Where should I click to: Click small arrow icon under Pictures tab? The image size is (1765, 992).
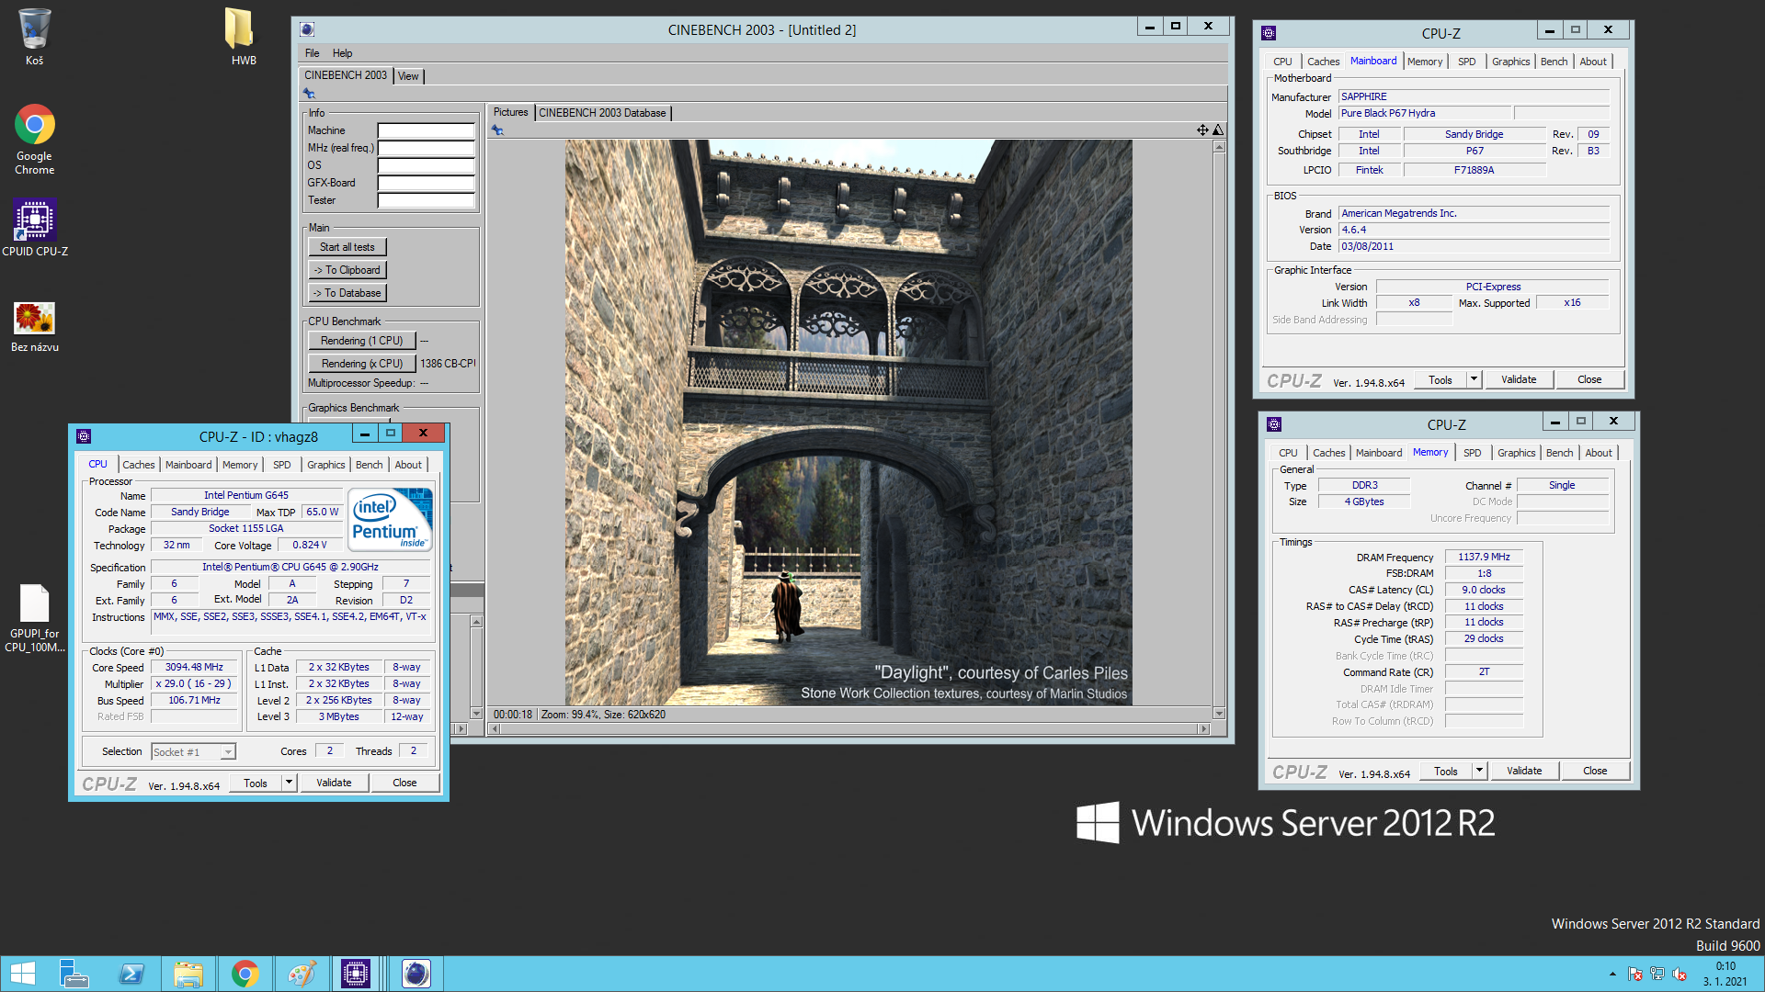[497, 130]
